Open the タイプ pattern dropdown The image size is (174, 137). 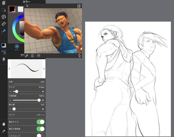(x=27, y=115)
